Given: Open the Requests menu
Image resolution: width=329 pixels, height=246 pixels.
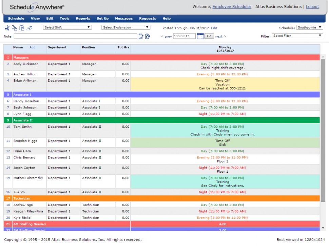Looking at the screenshot, I should [x=148, y=18].
